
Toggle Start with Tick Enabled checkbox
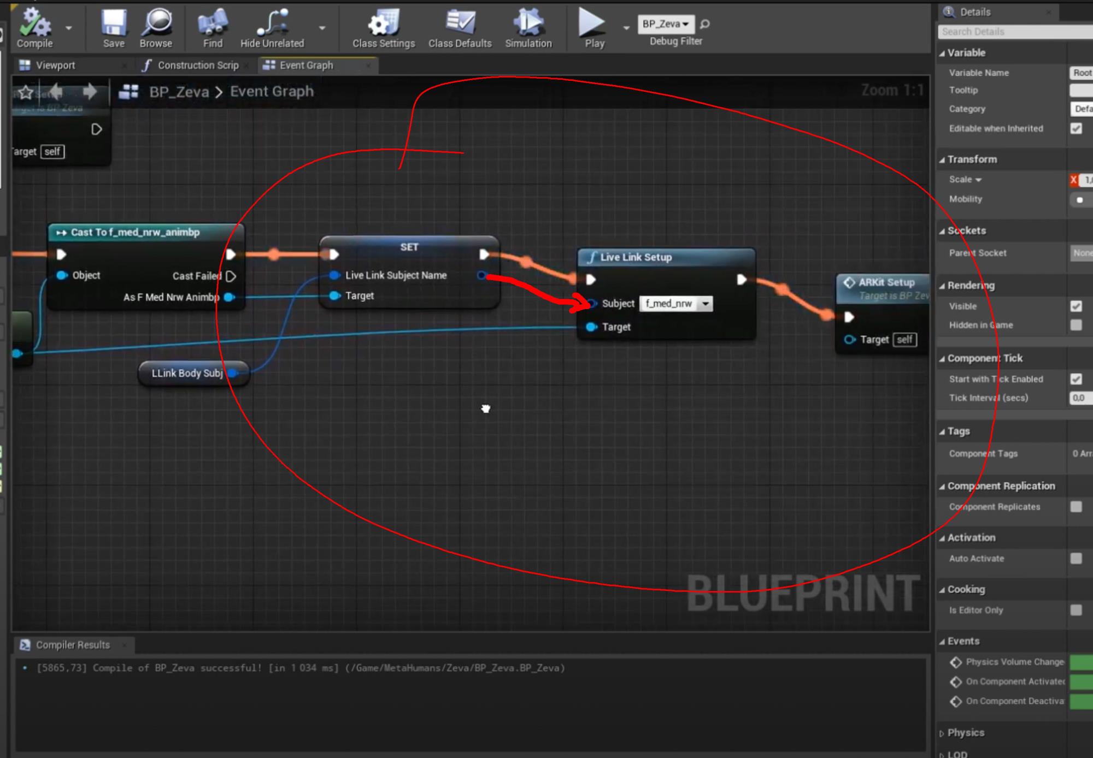tap(1077, 378)
